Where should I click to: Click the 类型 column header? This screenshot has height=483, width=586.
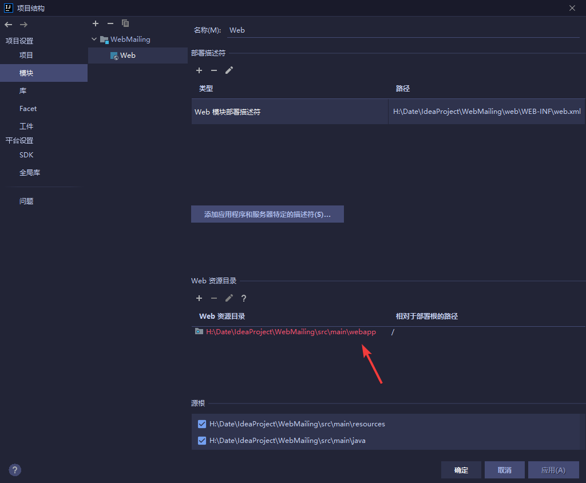[206, 89]
